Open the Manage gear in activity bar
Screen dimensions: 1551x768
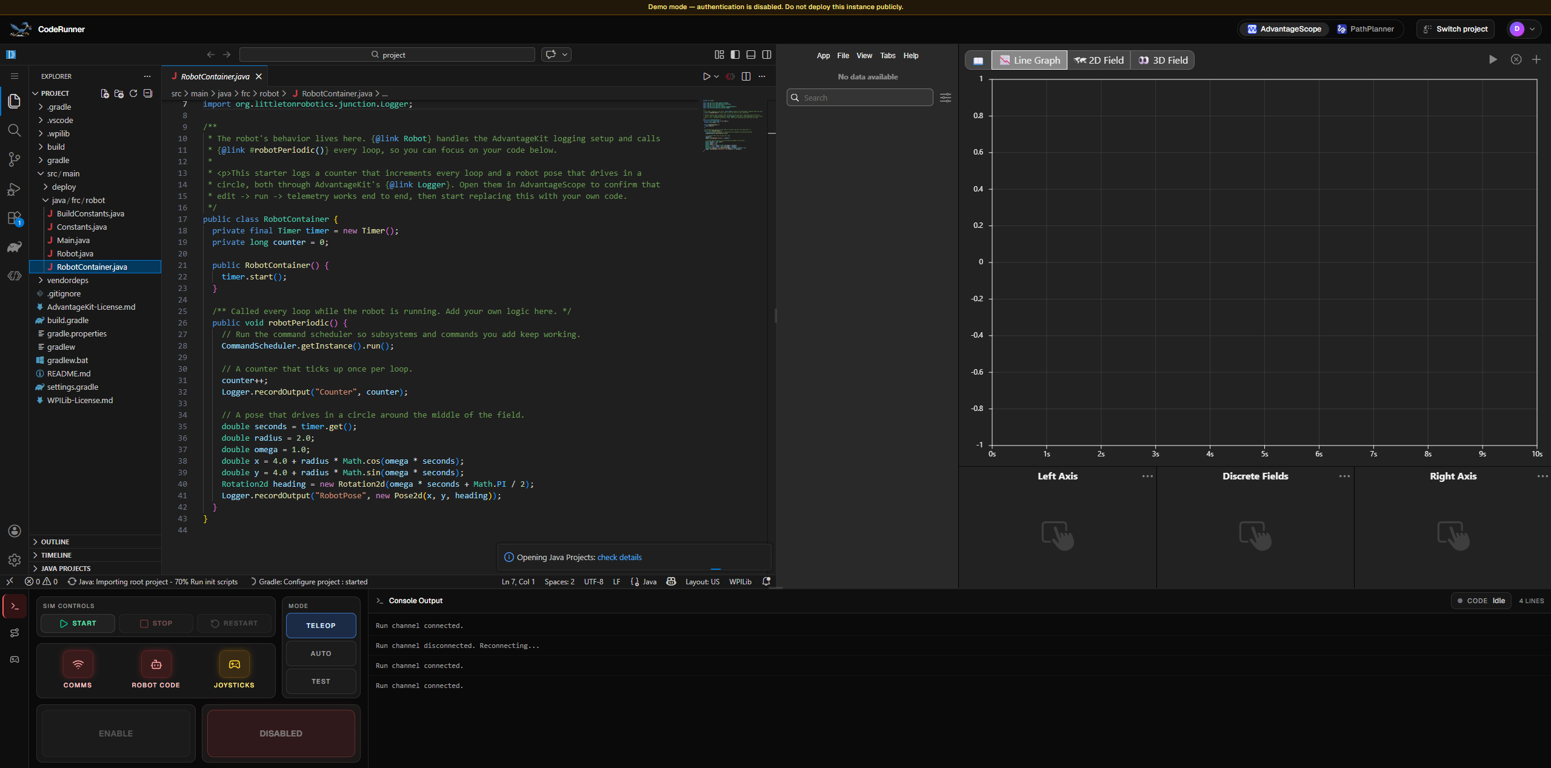(15, 560)
